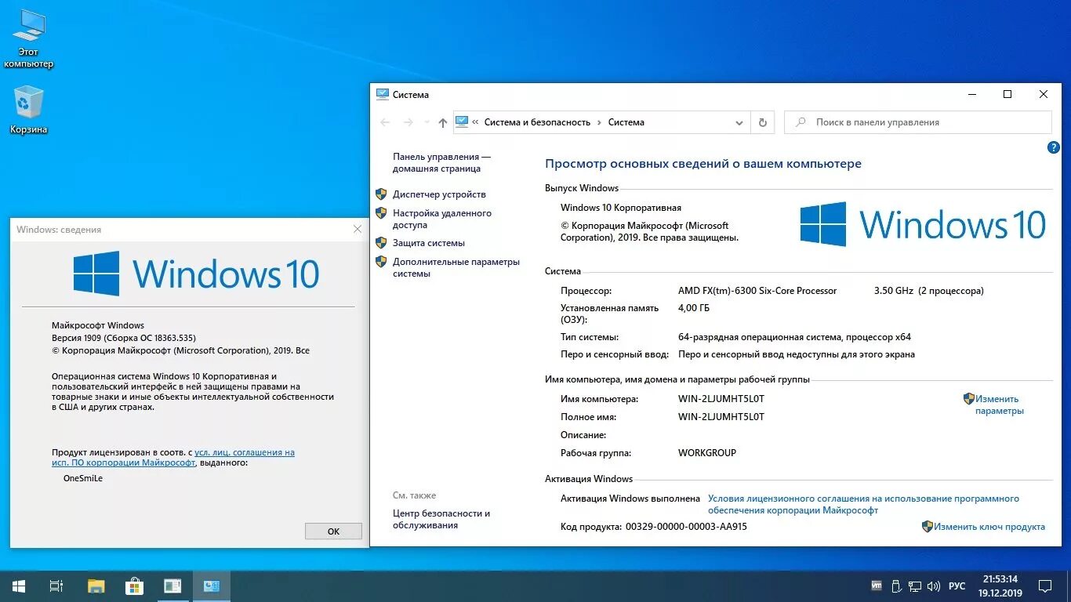
Task: Click product code 00329-00000-00003-AA915
Action: tap(686, 527)
